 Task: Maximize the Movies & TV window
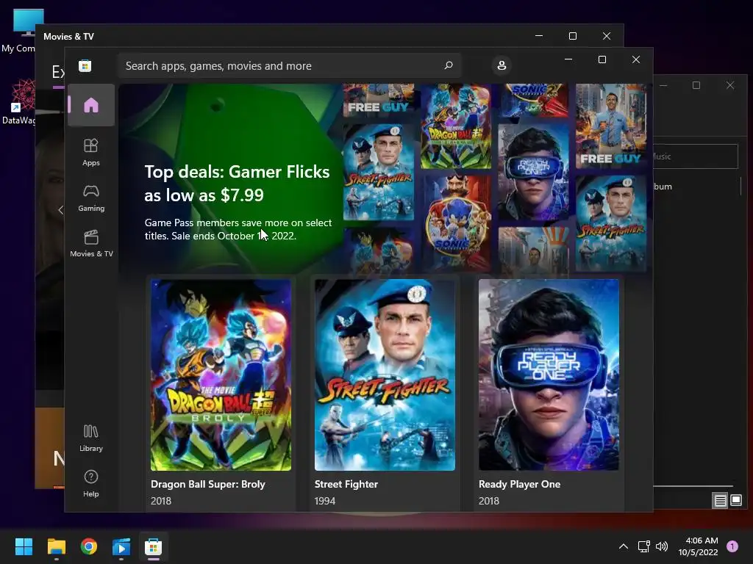click(572, 36)
